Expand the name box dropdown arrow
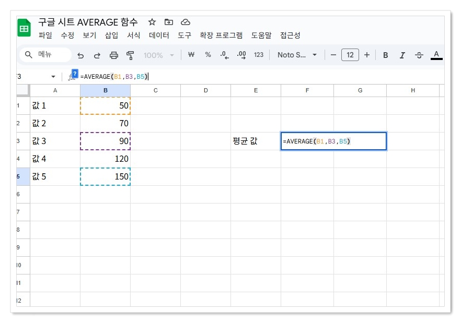This screenshot has width=461, height=323. 53,77
